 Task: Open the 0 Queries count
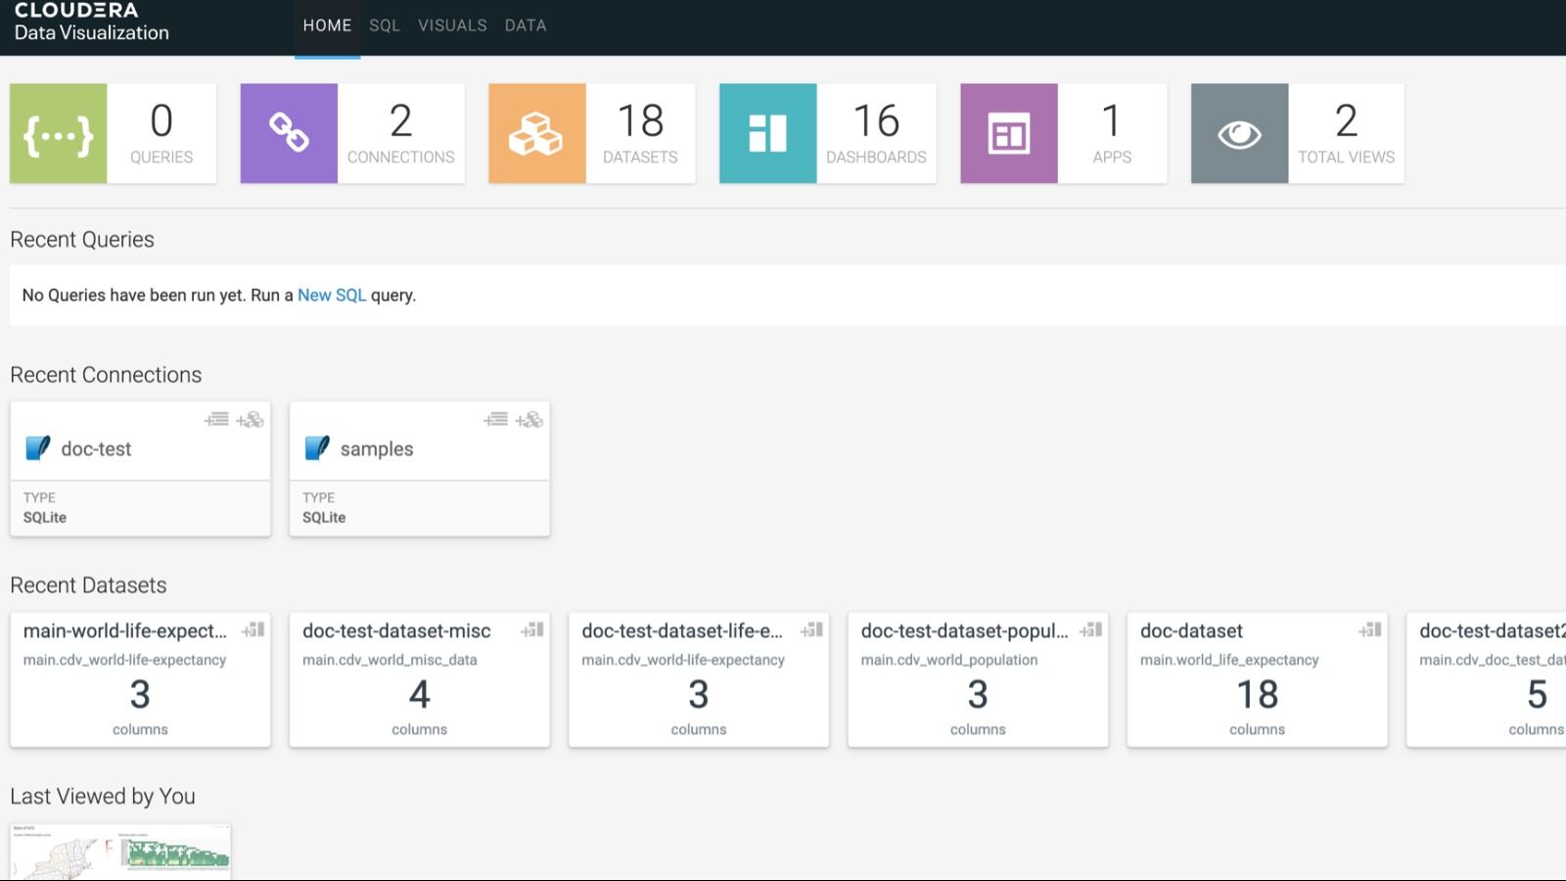161,133
